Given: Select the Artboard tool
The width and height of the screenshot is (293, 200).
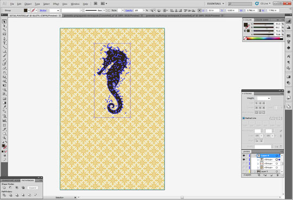Looking at the screenshot, I should [x=4, y=125].
